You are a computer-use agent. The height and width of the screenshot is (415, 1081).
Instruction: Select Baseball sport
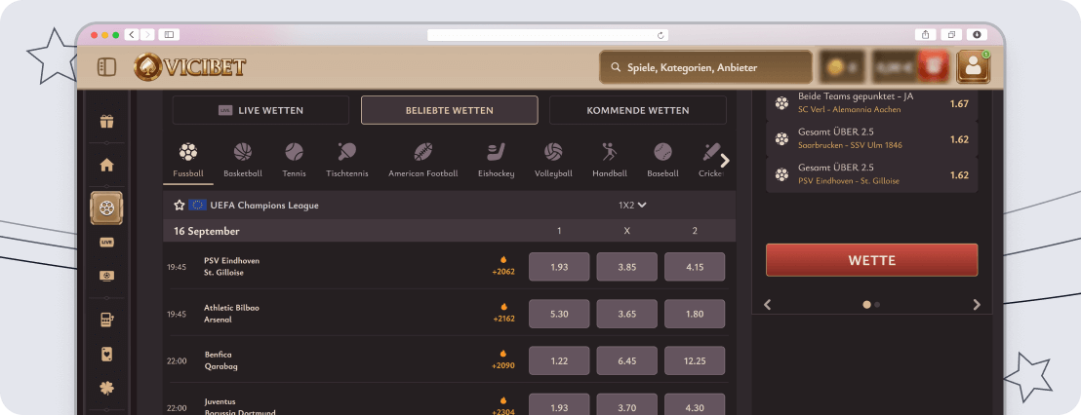[x=662, y=161]
